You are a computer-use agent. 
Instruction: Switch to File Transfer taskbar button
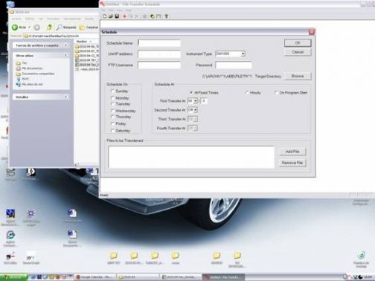click(223, 277)
